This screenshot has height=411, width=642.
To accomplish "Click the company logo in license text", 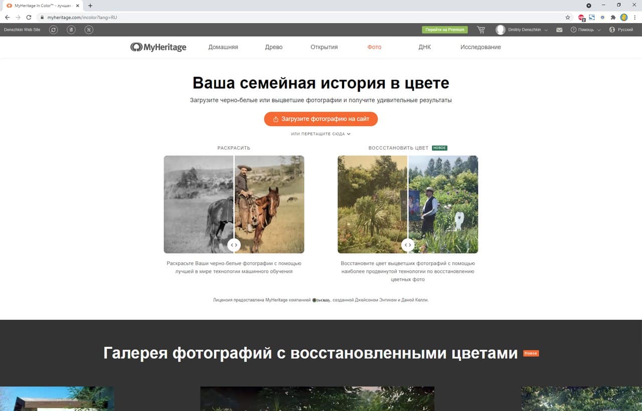I will pos(322,300).
